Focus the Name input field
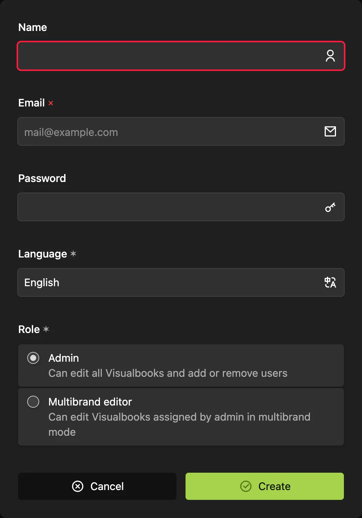The image size is (362, 518). click(181, 56)
